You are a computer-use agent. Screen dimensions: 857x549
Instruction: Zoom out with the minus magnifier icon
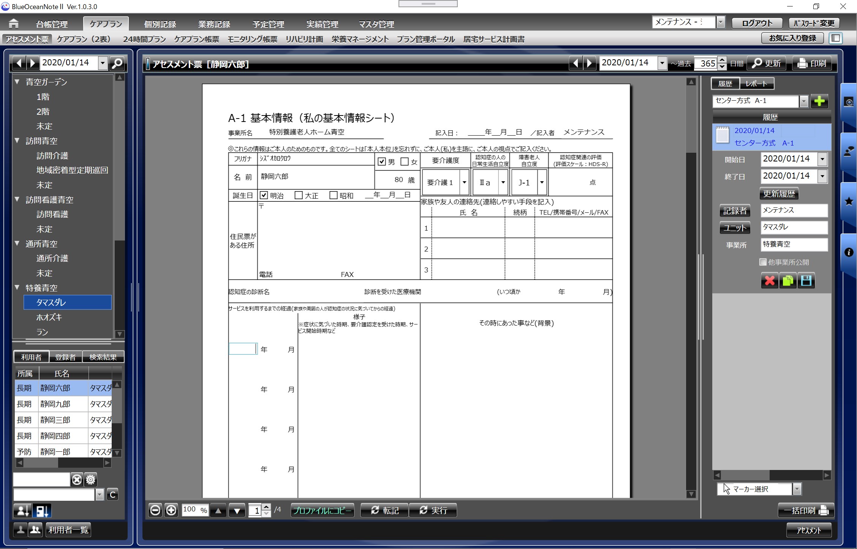tap(155, 510)
